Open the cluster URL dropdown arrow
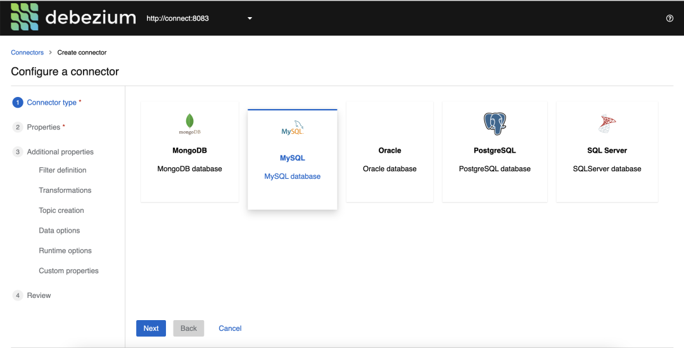The width and height of the screenshot is (684, 348). coord(250,18)
